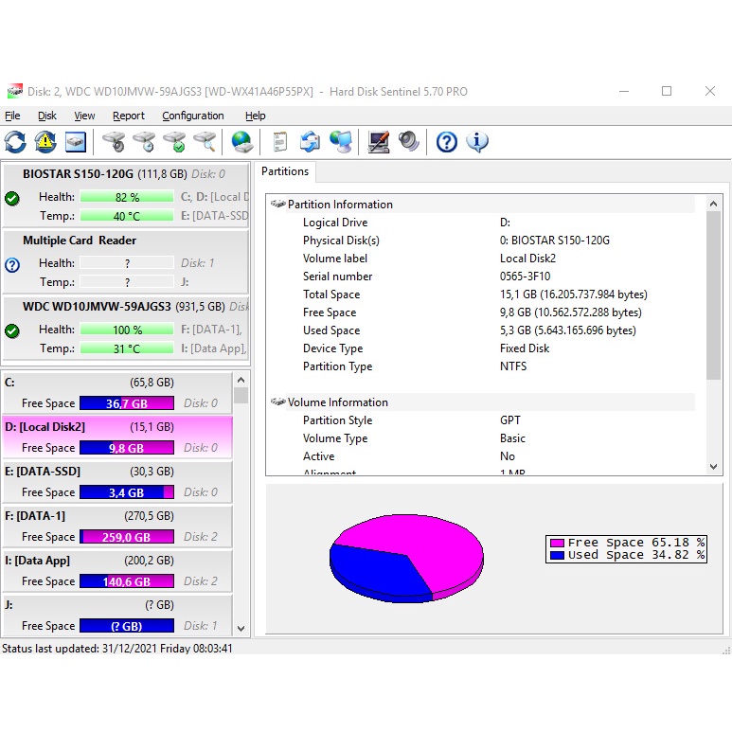Click the WDC health bar showing 100 %
The image size is (732, 732).
pos(127,330)
